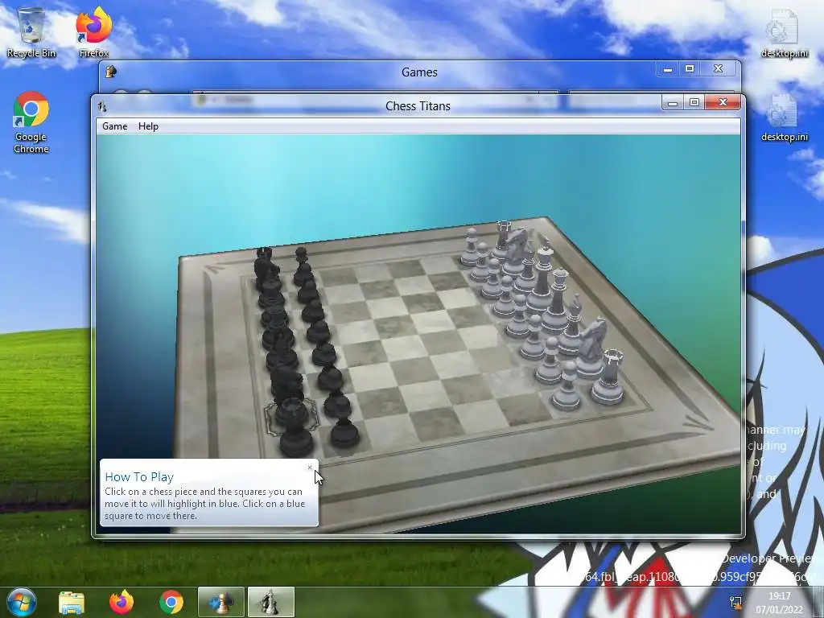Switch to Chess Titans taskbar button
The height and width of the screenshot is (618, 824).
click(x=270, y=602)
